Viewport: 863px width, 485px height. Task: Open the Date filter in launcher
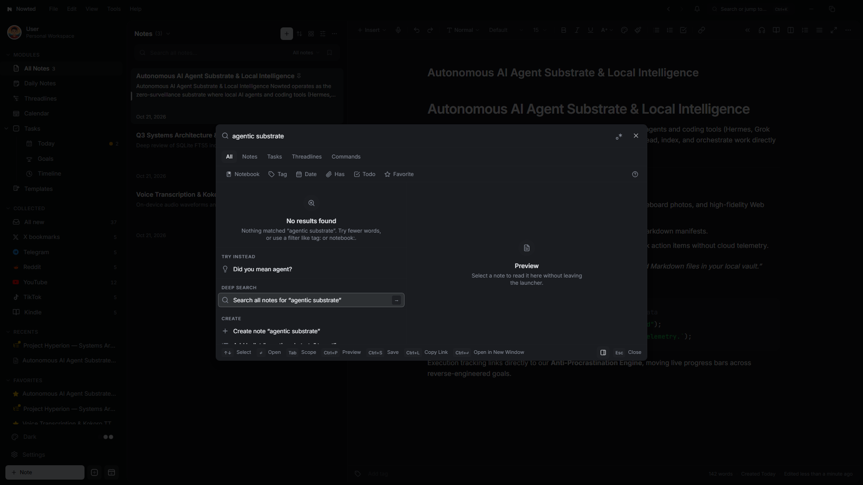[x=306, y=174]
